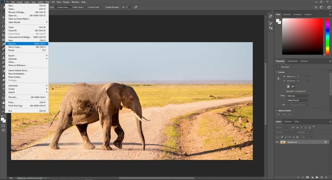Create a new group folder

pos(317,177)
